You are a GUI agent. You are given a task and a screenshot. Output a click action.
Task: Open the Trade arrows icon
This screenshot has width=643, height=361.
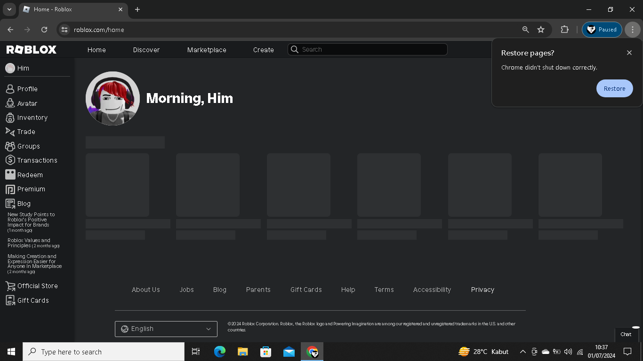coord(10,132)
